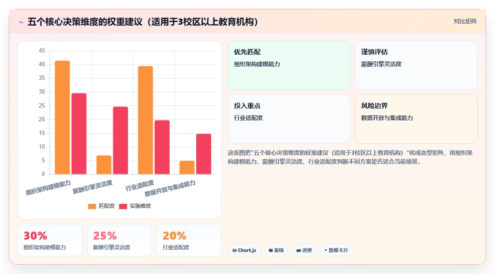Click 薪酬引擎灵活度 text in 谨慎评估 card
Screen dimensions: 495x274
tap(381, 64)
